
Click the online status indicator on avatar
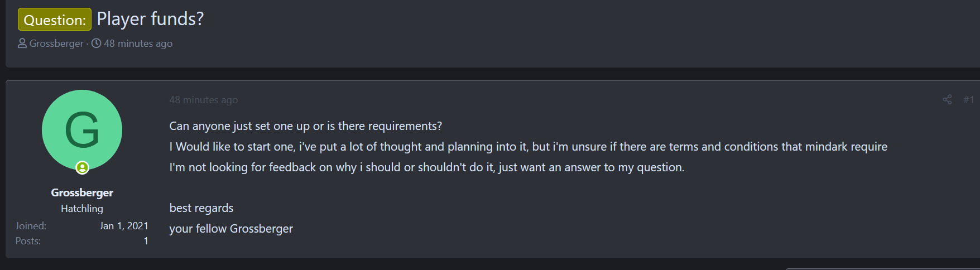click(82, 167)
